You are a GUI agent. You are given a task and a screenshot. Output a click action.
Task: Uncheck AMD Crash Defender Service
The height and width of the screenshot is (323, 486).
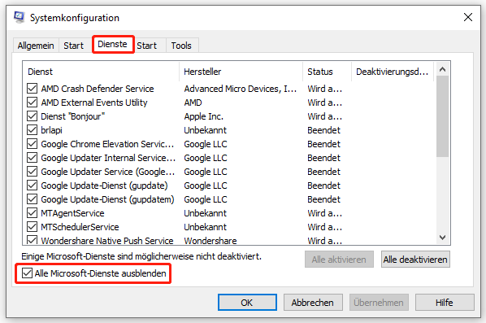(x=33, y=89)
